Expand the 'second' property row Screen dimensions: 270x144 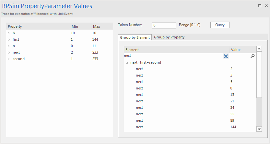coord(9,59)
